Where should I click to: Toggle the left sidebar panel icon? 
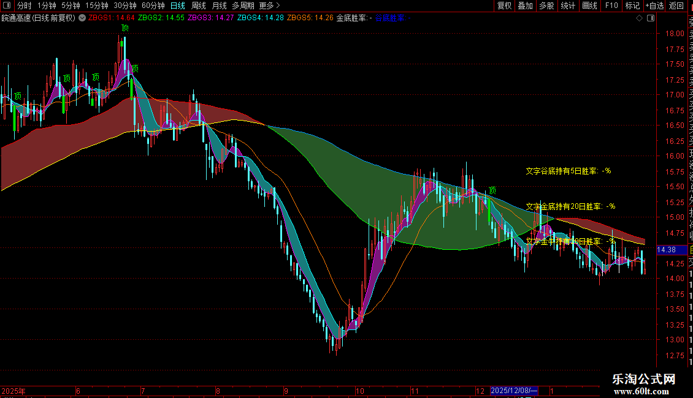coord(7,6)
